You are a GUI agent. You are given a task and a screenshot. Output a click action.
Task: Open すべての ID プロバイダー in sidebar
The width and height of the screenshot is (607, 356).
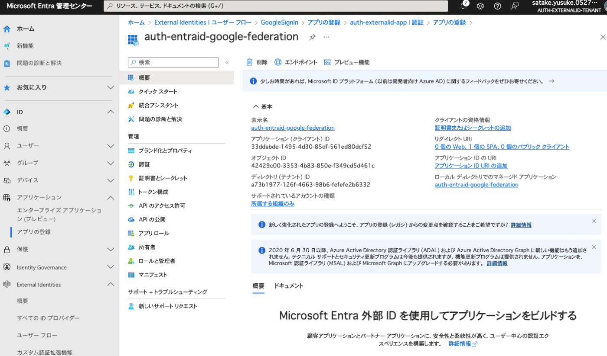pos(48,318)
